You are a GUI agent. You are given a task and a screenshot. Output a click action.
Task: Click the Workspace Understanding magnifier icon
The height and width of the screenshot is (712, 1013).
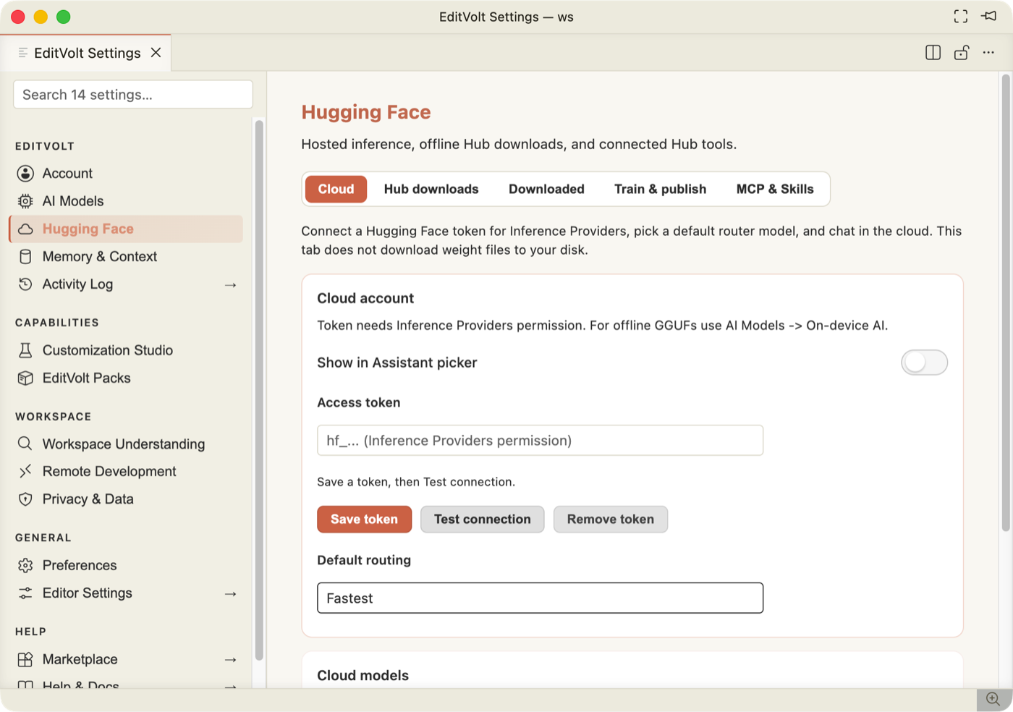click(x=25, y=444)
